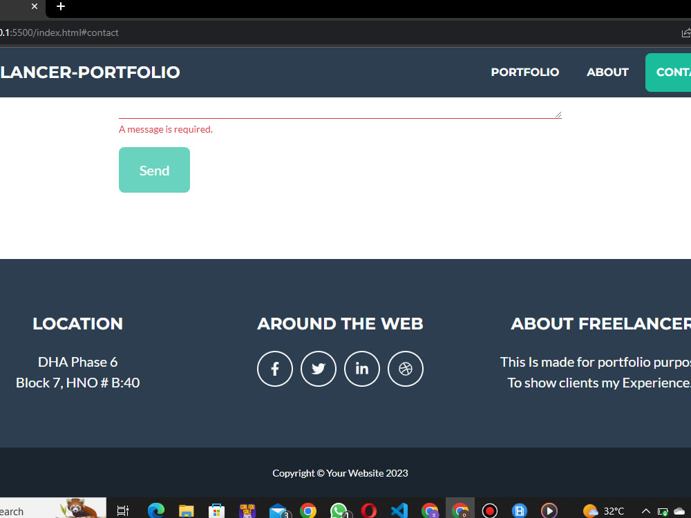Click the 'DHA Phase 6' address line
Image resolution: width=691 pixels, height=518 pixels.
(x=77, y=362)
